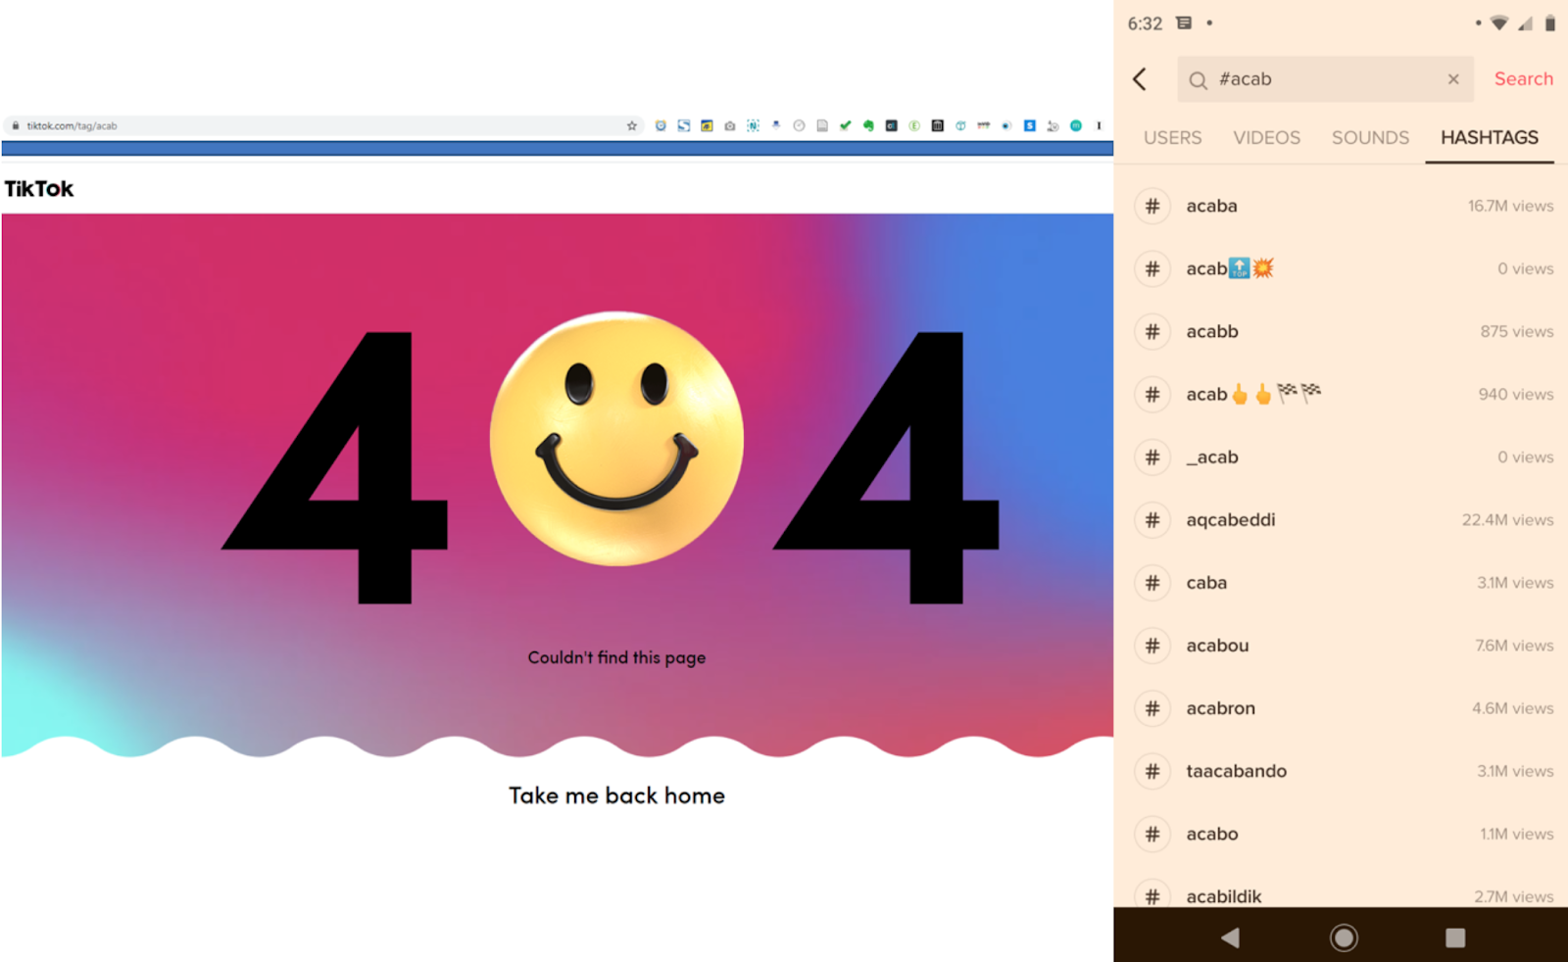Switch to the SOUNDS tab

[1370, 138]
